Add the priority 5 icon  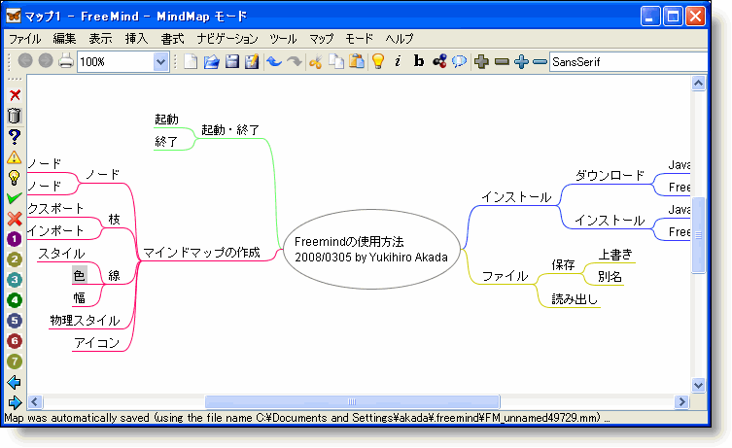click(14, 321)
